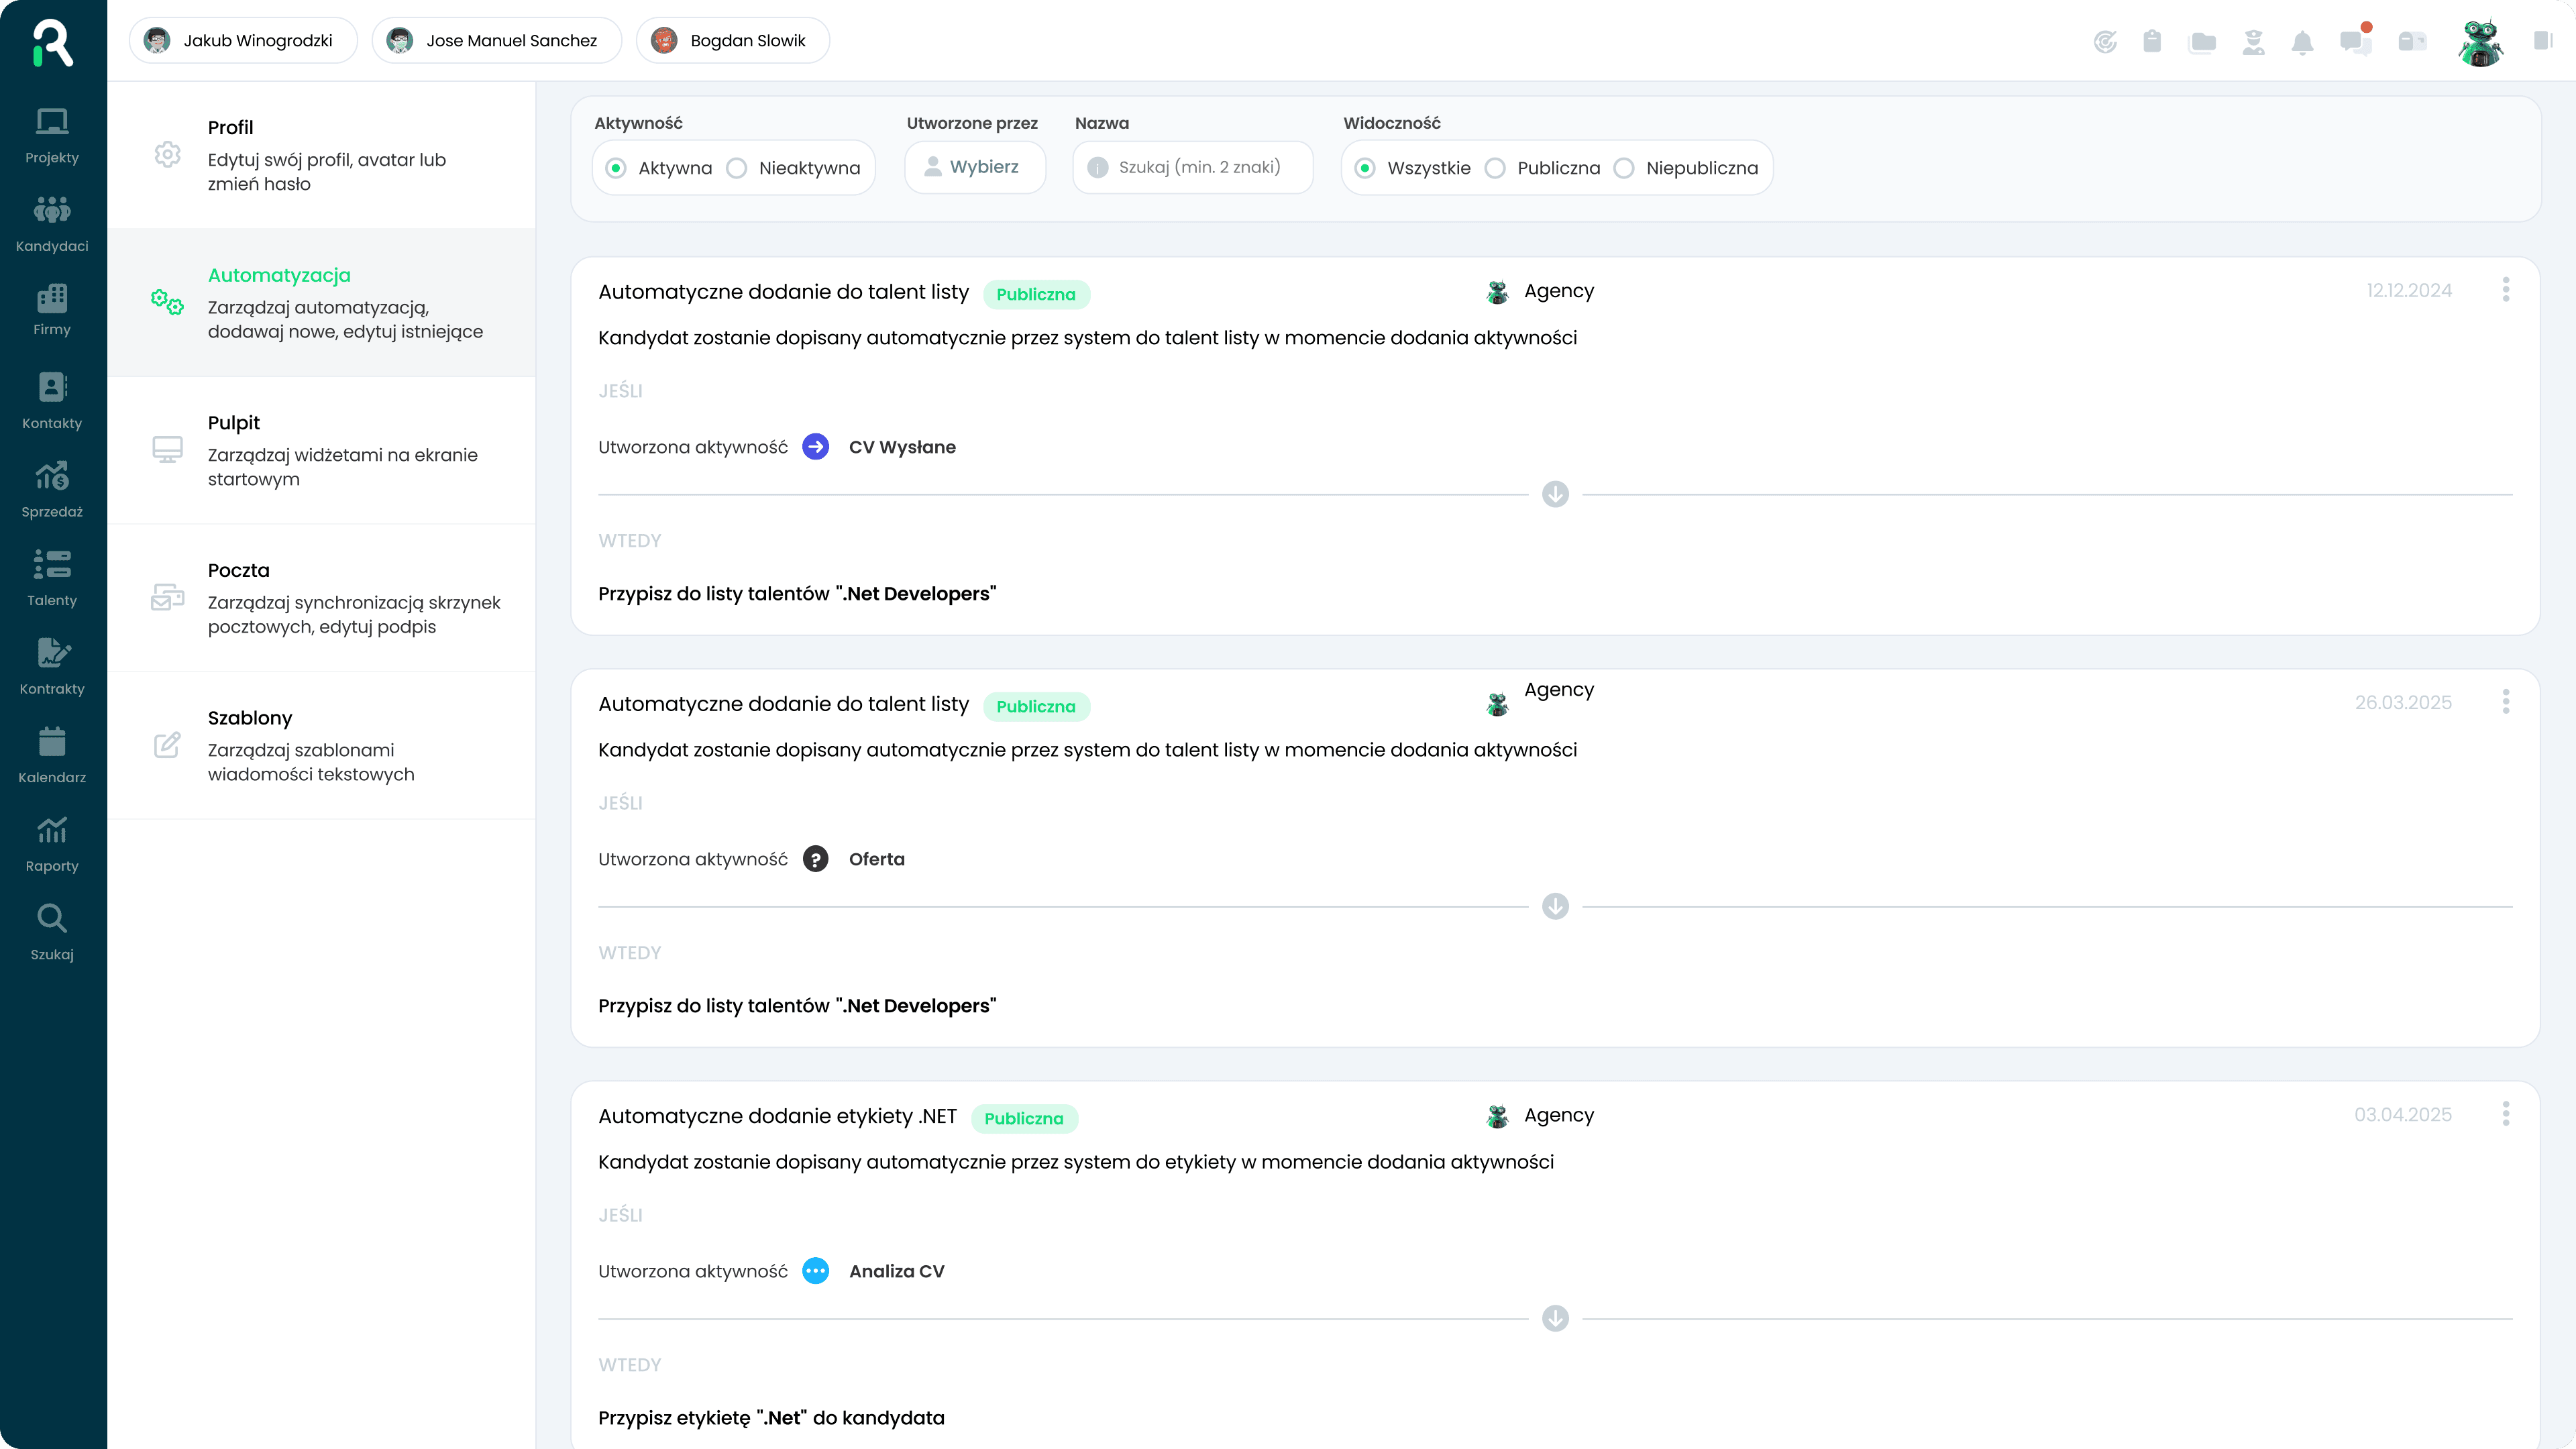Image resolution: width=2576 pixels, height=1449 pixels.
Task: Open Kandydaci in the sidebar
Action: pos(52,223)
